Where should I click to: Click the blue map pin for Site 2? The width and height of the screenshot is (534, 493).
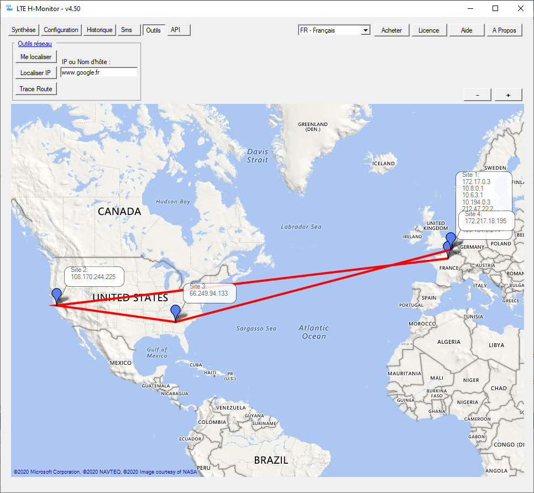point(56,295)
